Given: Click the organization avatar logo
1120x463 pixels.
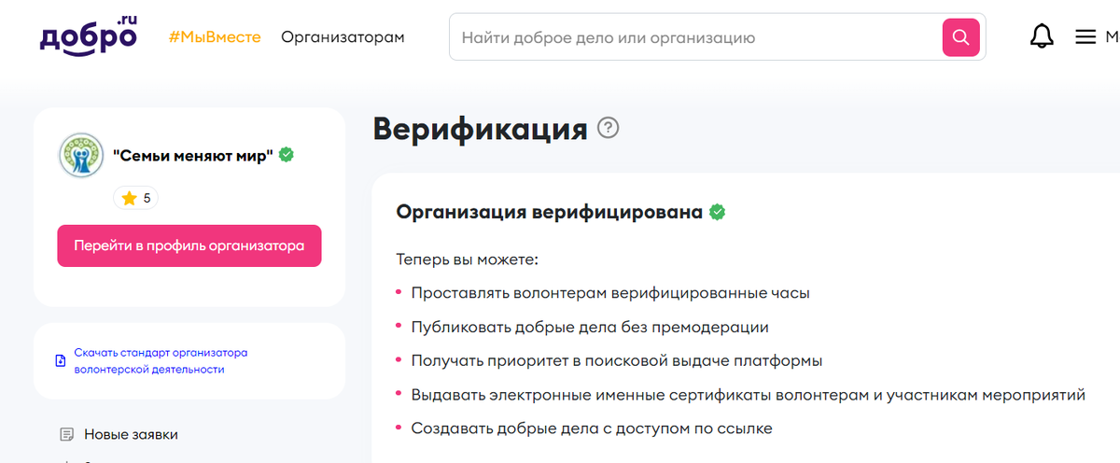Looking at the screenshot, I should point(81,155).
